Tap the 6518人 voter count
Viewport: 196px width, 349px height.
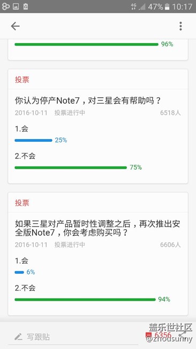coord(170,113)
